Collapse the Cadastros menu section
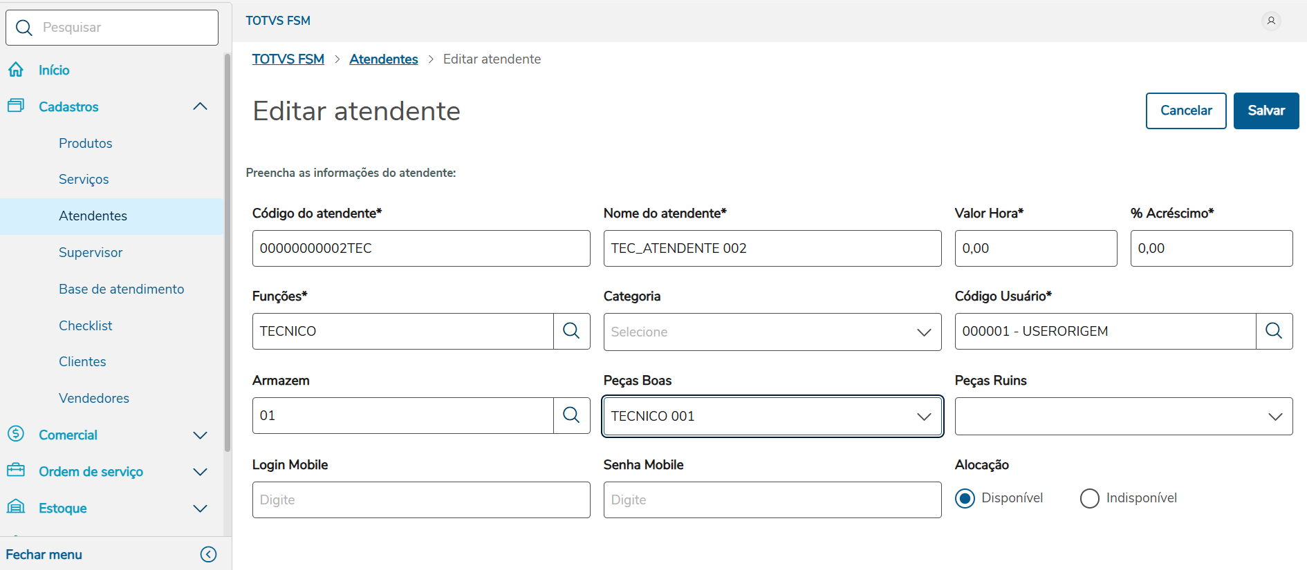The image size is (1307, 570). click(200, 106)
